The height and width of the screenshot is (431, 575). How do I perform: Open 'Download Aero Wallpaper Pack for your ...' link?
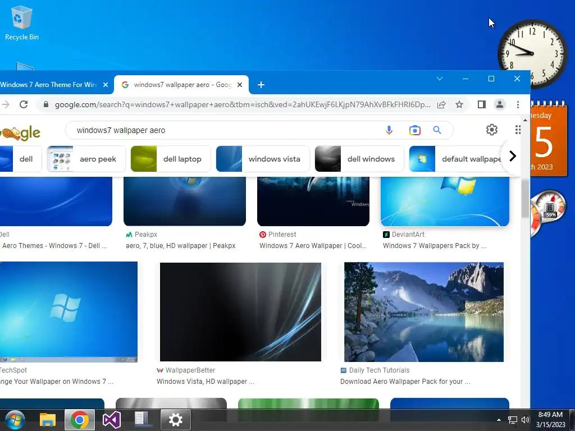click(x=405, y=382)
